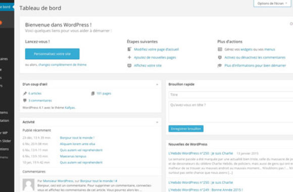Click the orange notification badge in the sidebar
Screen dimensions: 293x192
click(1, 23)
